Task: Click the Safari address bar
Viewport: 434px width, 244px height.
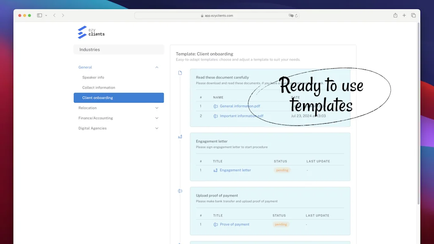Action: pos(217,16)
